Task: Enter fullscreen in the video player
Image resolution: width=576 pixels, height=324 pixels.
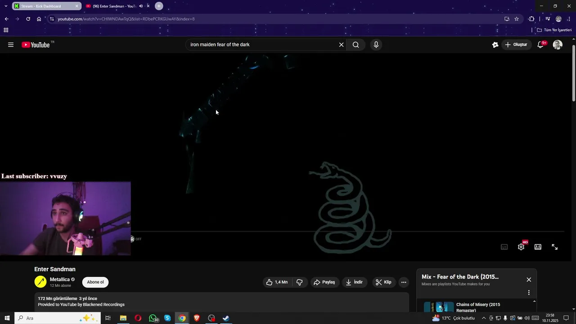Action: pos(555,247)
